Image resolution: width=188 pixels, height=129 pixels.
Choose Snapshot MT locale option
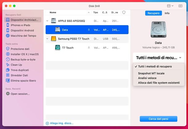tap(151, 73)
